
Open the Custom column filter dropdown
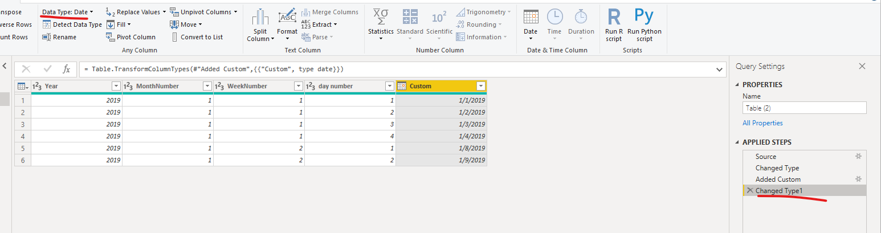pyautogui.click(x=481, y=86)
